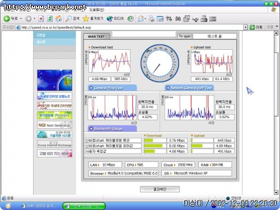Select the WAN TEST tab
The height and width of the screenshot is (210, 280).
pyautogui.click(x=96, y=36)
